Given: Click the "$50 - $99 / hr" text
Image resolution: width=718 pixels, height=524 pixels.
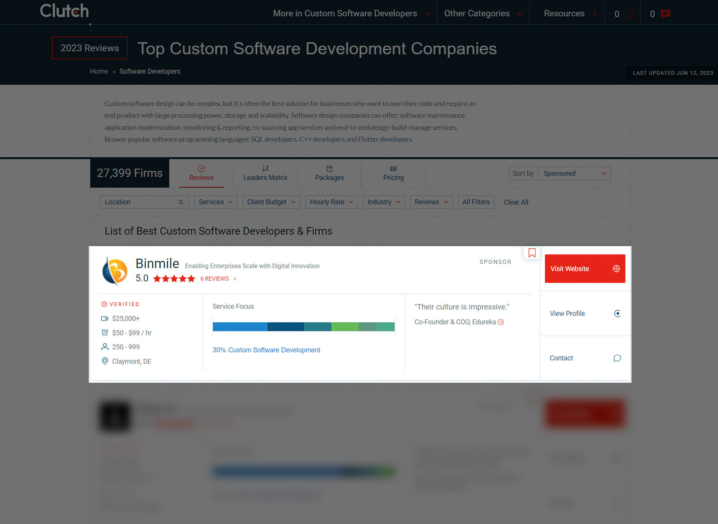Looking at the screenshot, I should tap(132, 333).
